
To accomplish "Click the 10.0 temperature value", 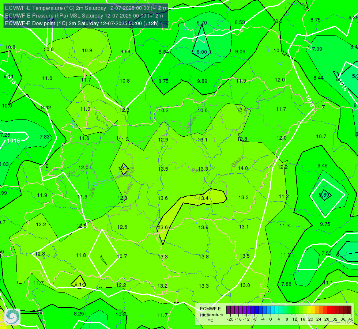I will (7, 106).
